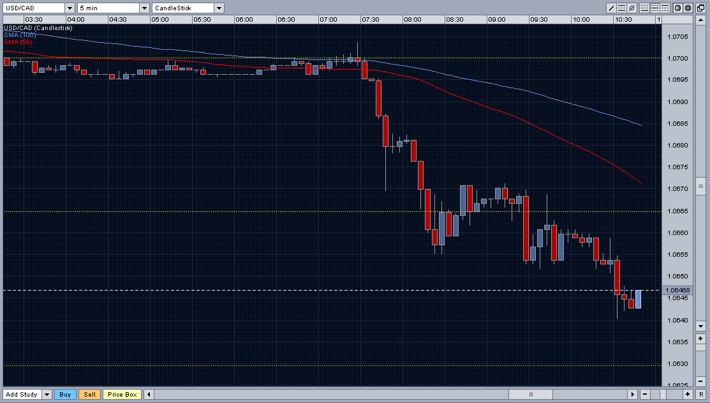Click the USD/CAD (Candlestick) legend label
The height and width of the screenshot is (403, 710).
pyautogui.click(x=38, y=28)
